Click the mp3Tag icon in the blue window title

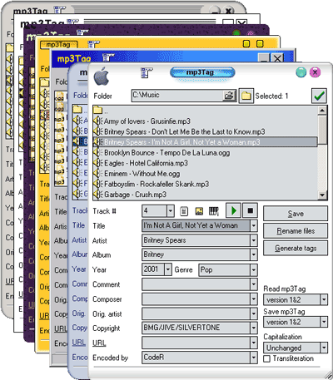click(x=107, y=57)
